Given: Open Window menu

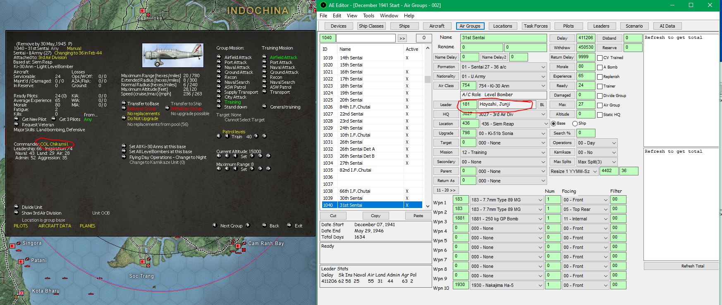Looking at the screenshot, I should (x=389, y=16).
